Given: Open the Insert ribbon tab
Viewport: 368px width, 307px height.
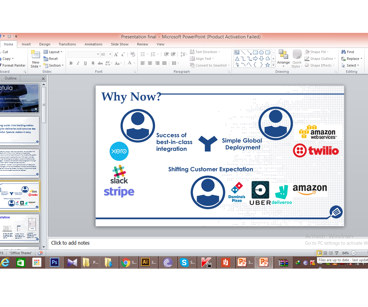Looking at the screenshot, I should [x=26, y=44].
